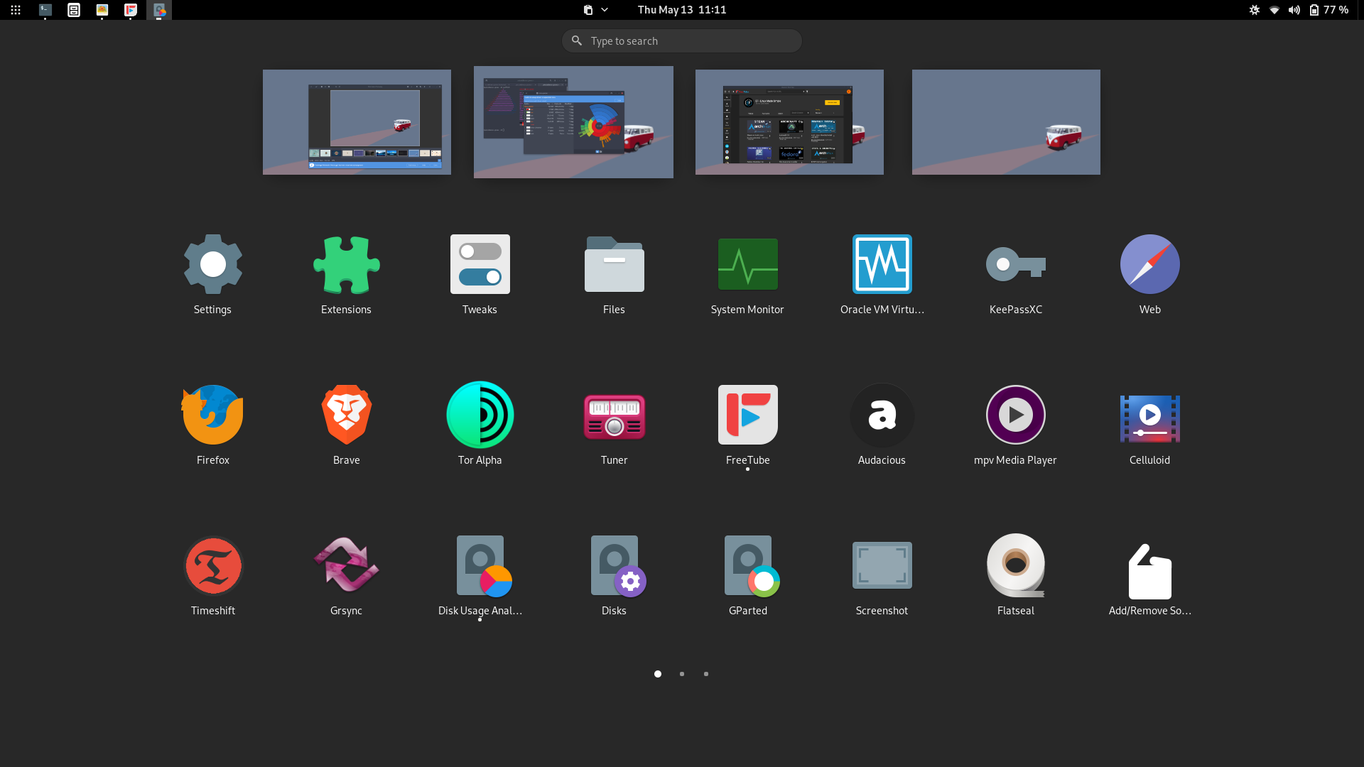1364x767 pixels.
Task: Open Timeshift backup application
Action: (212, 565)
